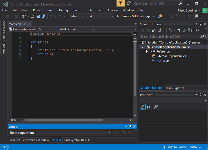This screenshot has width=208, height=150.
Task: Click the View Code icon in Solution Explorer
Action: [197, 30]
